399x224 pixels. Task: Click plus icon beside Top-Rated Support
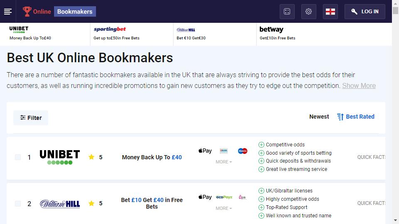[x=261, y=207]
